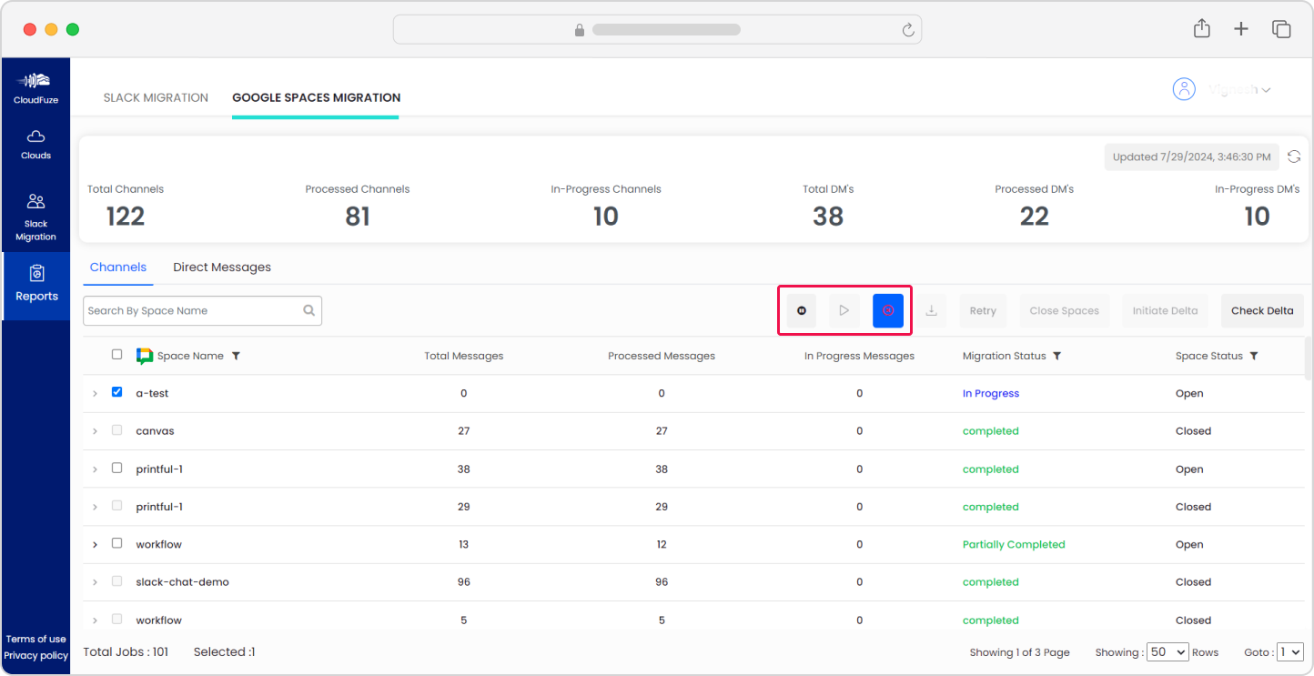Focus the Search By Space Name field

pyautogui.click(x=202, y=310)
